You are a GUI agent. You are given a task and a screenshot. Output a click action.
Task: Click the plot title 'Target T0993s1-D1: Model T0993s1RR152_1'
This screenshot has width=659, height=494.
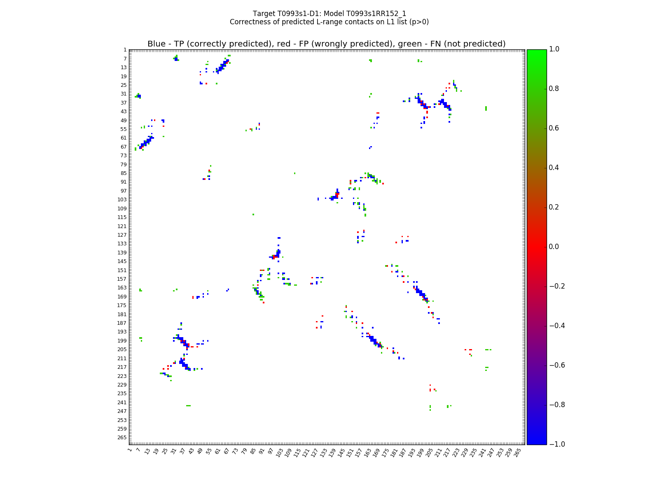pyautogui.click(x=329, y=14)
